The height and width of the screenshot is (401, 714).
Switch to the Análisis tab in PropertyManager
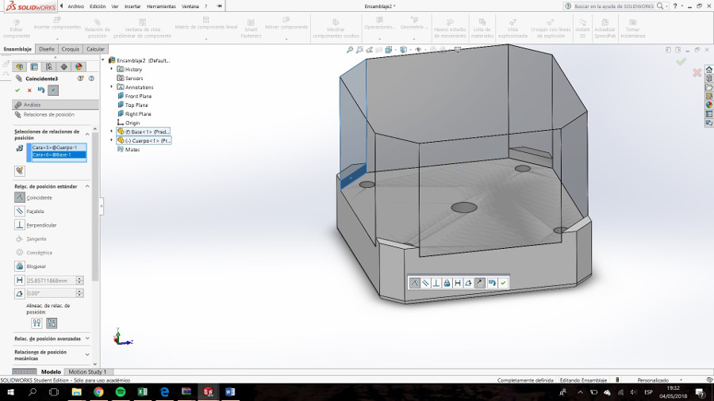[x=55, y=105]
